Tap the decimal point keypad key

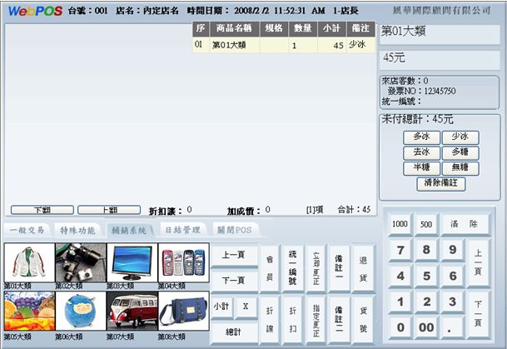click(x=453, y=327)
